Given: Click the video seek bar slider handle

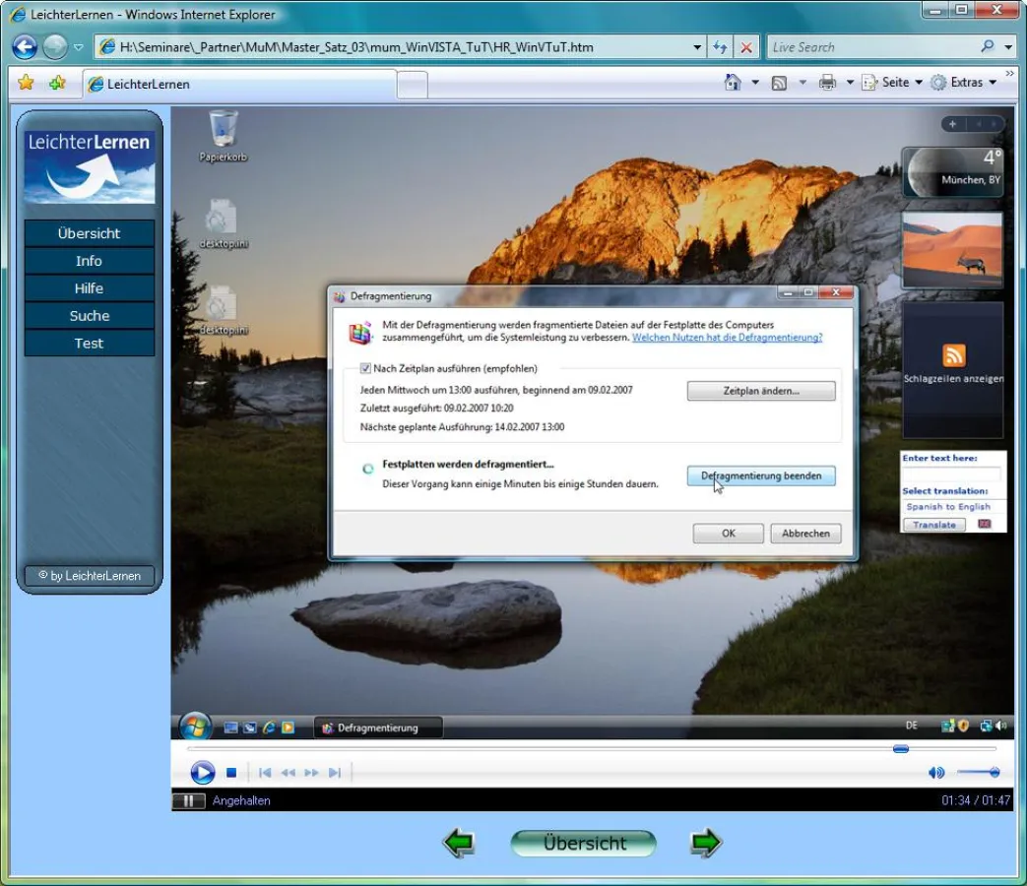Looking at the screenshot, I should pos(900,749).
